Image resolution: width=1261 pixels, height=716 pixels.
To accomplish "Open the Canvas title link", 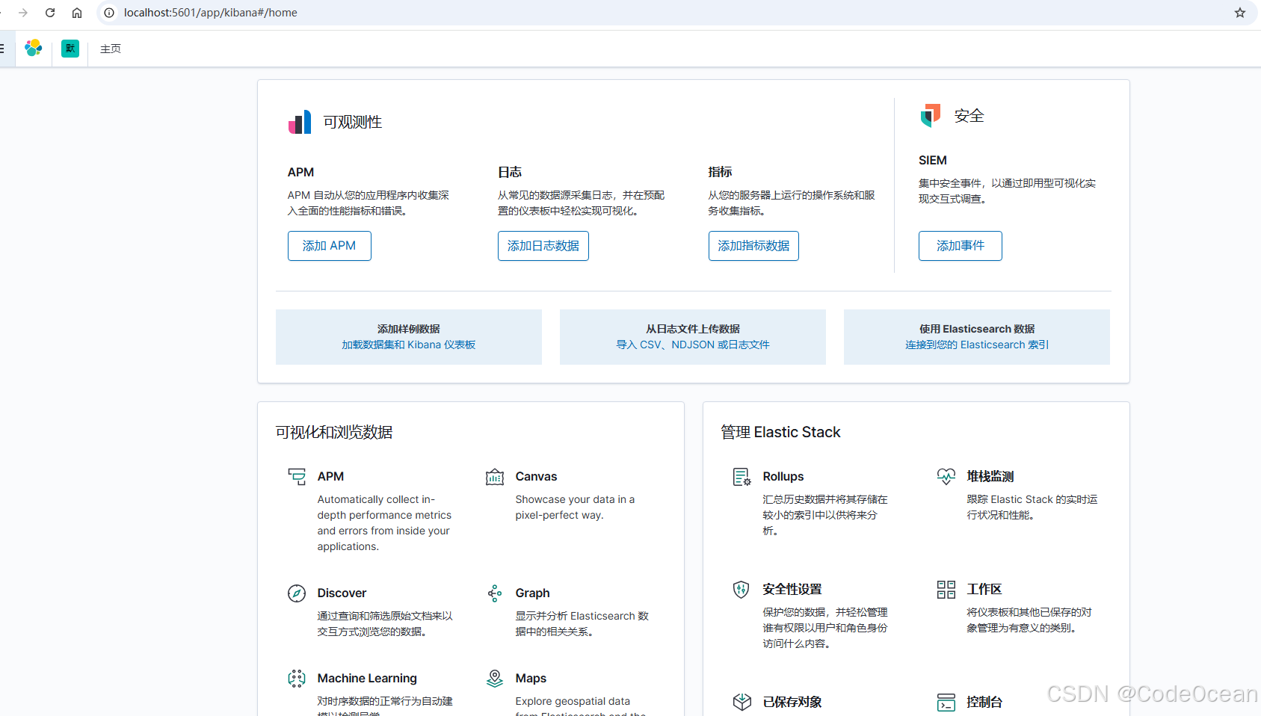I will [x=536, y=477].
